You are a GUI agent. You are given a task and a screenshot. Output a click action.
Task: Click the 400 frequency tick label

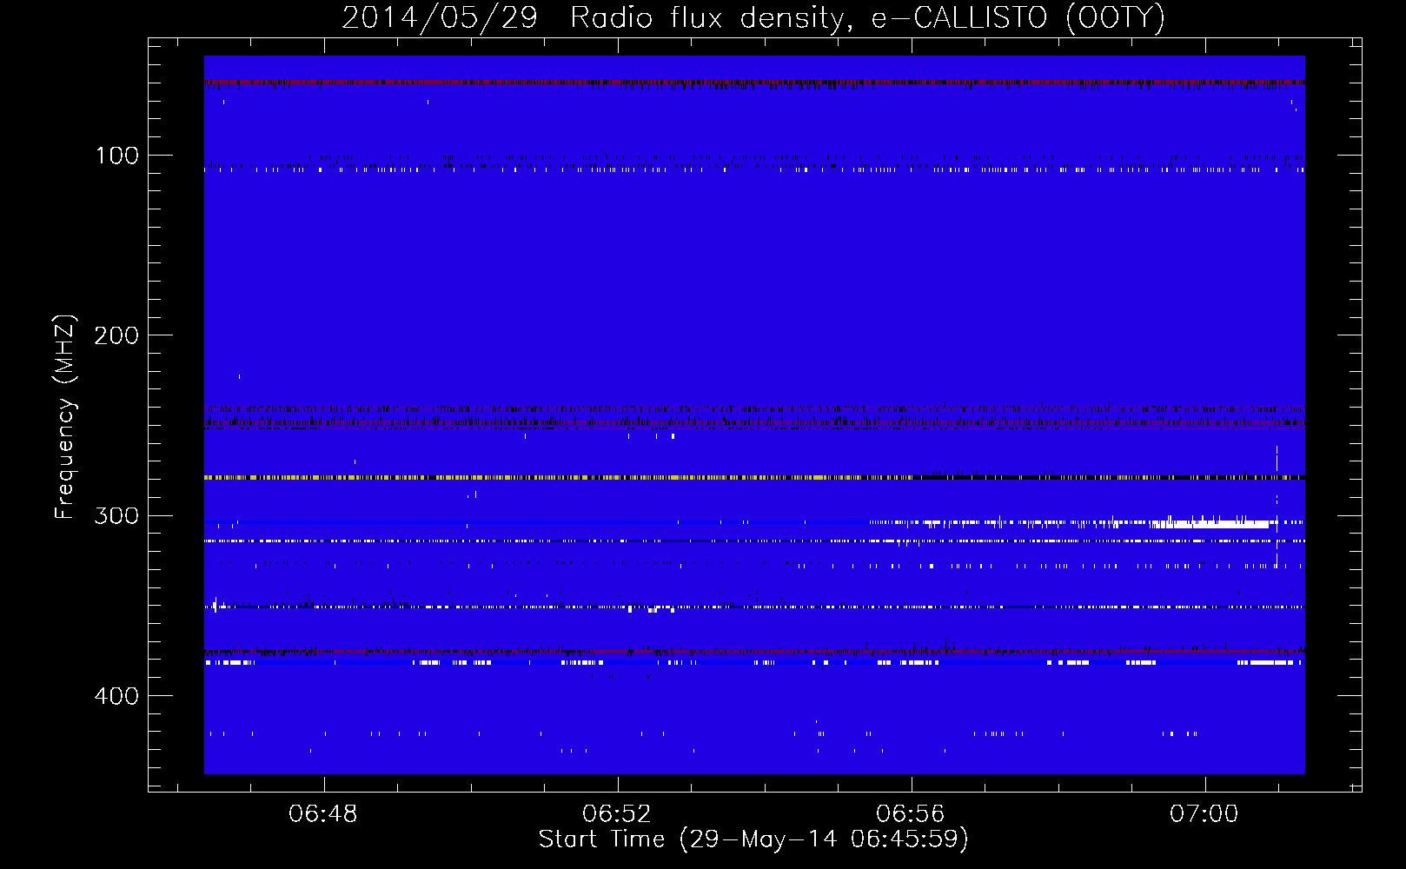[x=117, y=696]
